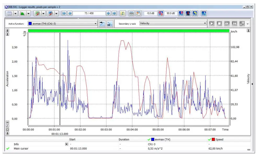Click the Duration column header
This screenshot has height=156, width=259.
[124, 140]
